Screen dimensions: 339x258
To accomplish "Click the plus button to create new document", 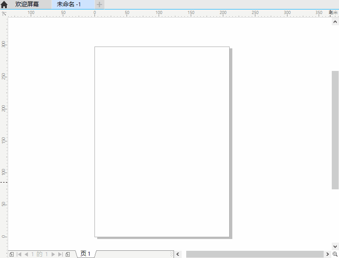I will tap(99, 5).
